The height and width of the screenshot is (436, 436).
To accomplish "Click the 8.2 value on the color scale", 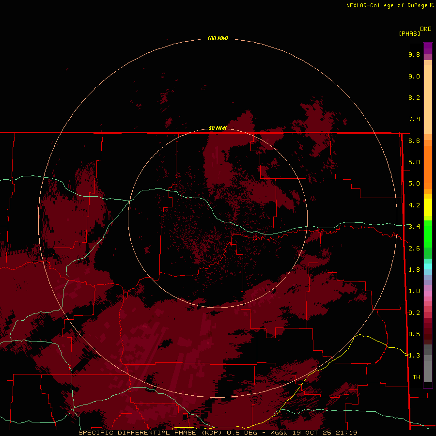I will (x=414, y=97).
